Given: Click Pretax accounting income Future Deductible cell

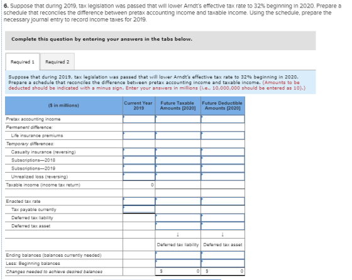Looking at the screenshot, I should (x=223, y=119).
